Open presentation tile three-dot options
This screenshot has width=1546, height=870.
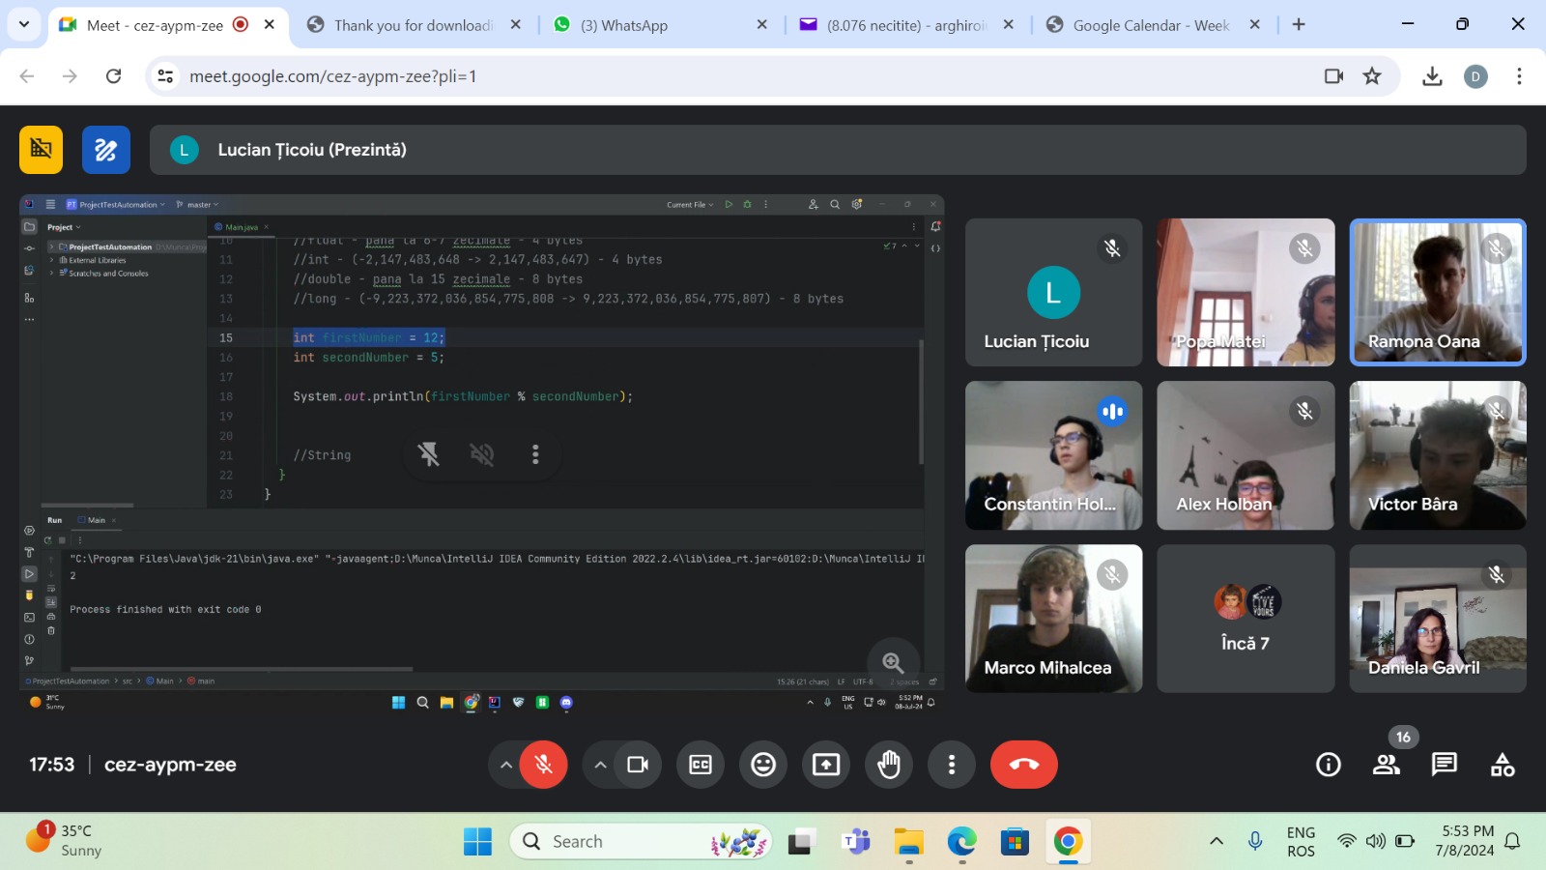[x=535, y=454]
